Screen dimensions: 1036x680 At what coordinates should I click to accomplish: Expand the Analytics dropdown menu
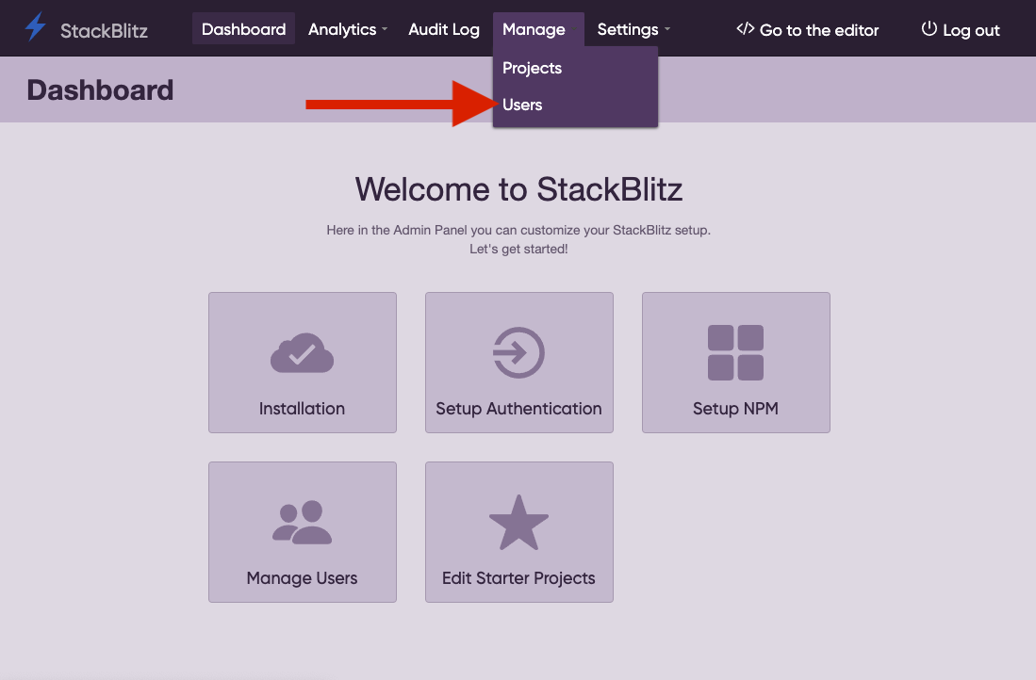click(x=348, y=29)
